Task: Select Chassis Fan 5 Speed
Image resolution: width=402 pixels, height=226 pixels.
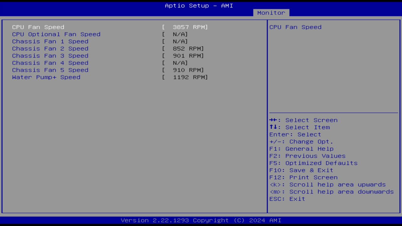Action: [x=50, y=70]
